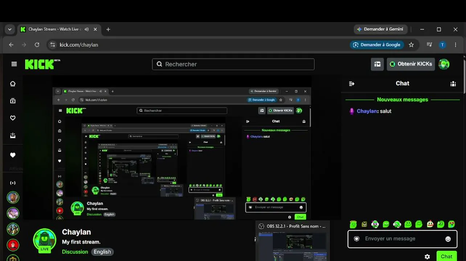
Task: Click the chat message text 'salut'
Action: 385,111
